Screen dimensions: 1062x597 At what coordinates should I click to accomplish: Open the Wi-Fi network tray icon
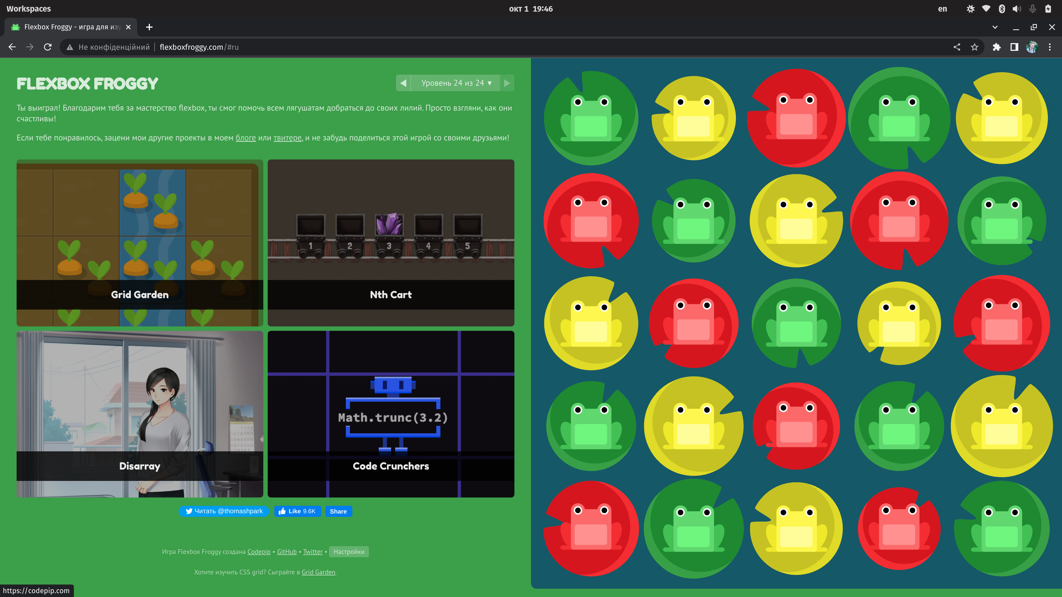point(986,9)
